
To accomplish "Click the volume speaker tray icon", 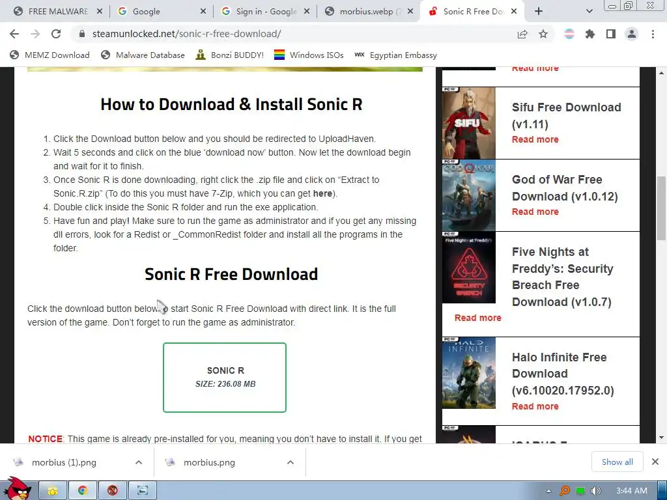I will (x=595, y=491).
